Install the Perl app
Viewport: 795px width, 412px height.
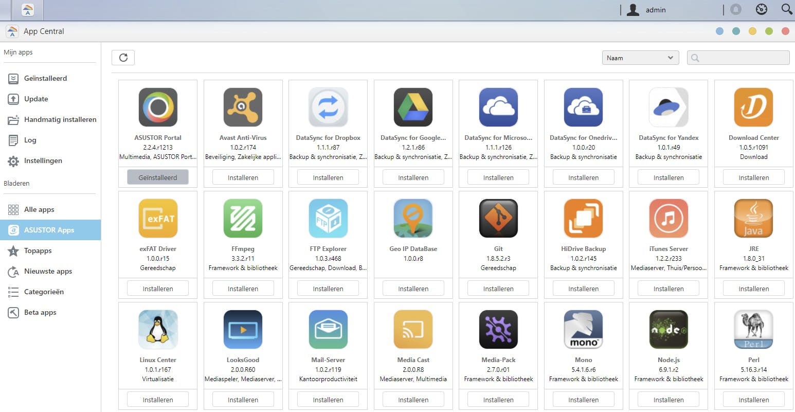pyautogui.click(x=754, y=400)
